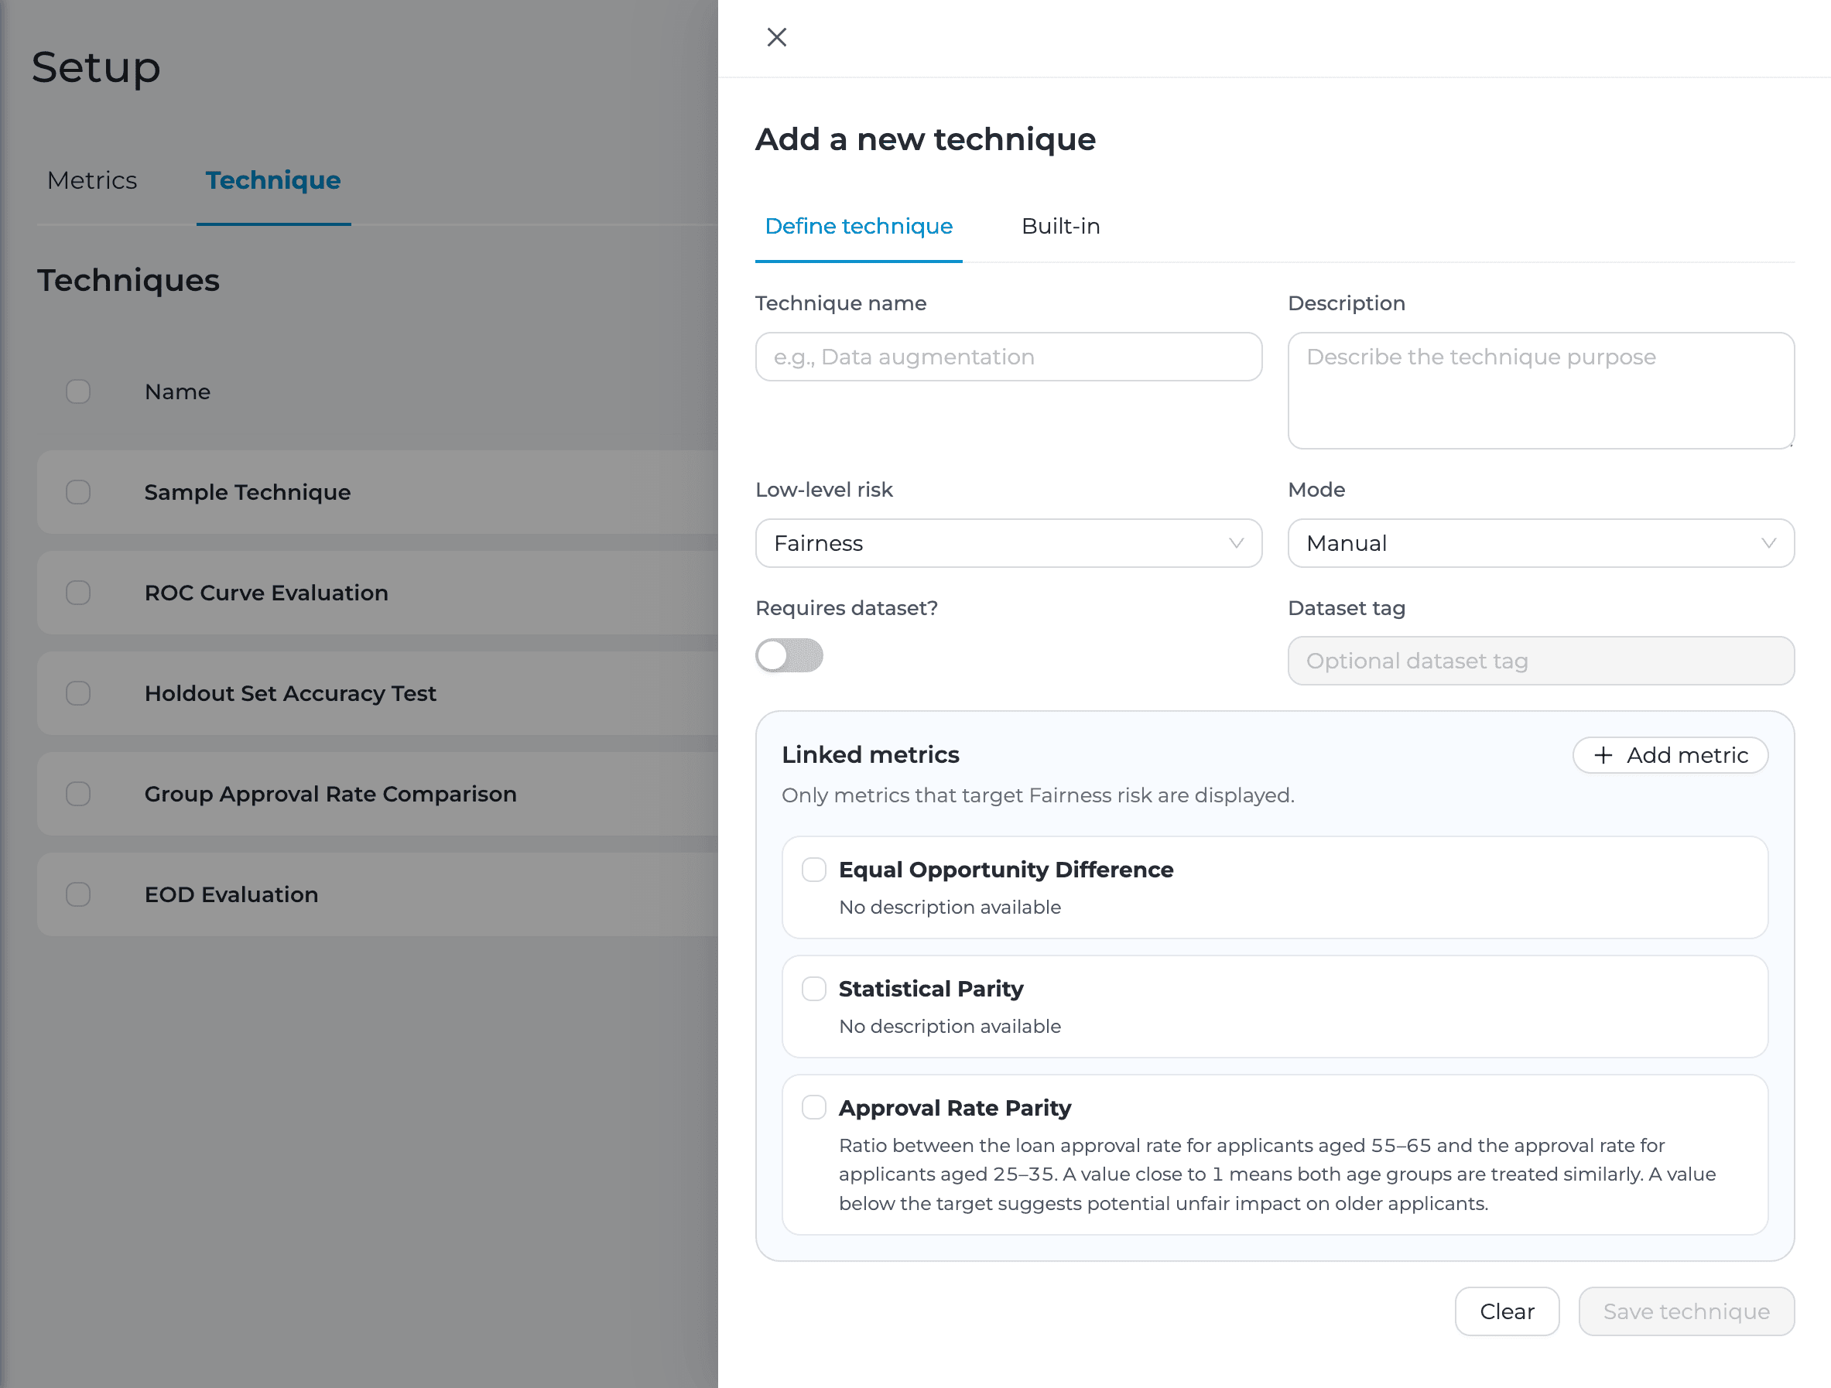This screenshot has height=1388, width=1831.
Task: Check the ROC Curve Evaluation technique
Action: 78,593
